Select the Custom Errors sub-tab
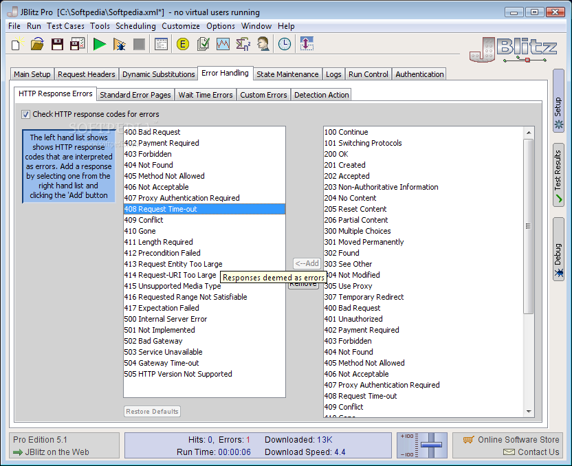This screenshot has width=572, height=466. [x=263, y=95]
